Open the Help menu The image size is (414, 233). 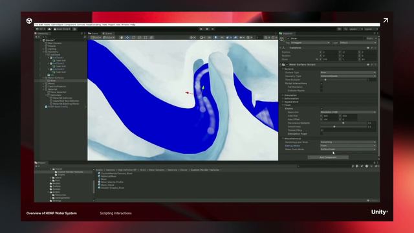pyautogui.click(x=133, y=25)
